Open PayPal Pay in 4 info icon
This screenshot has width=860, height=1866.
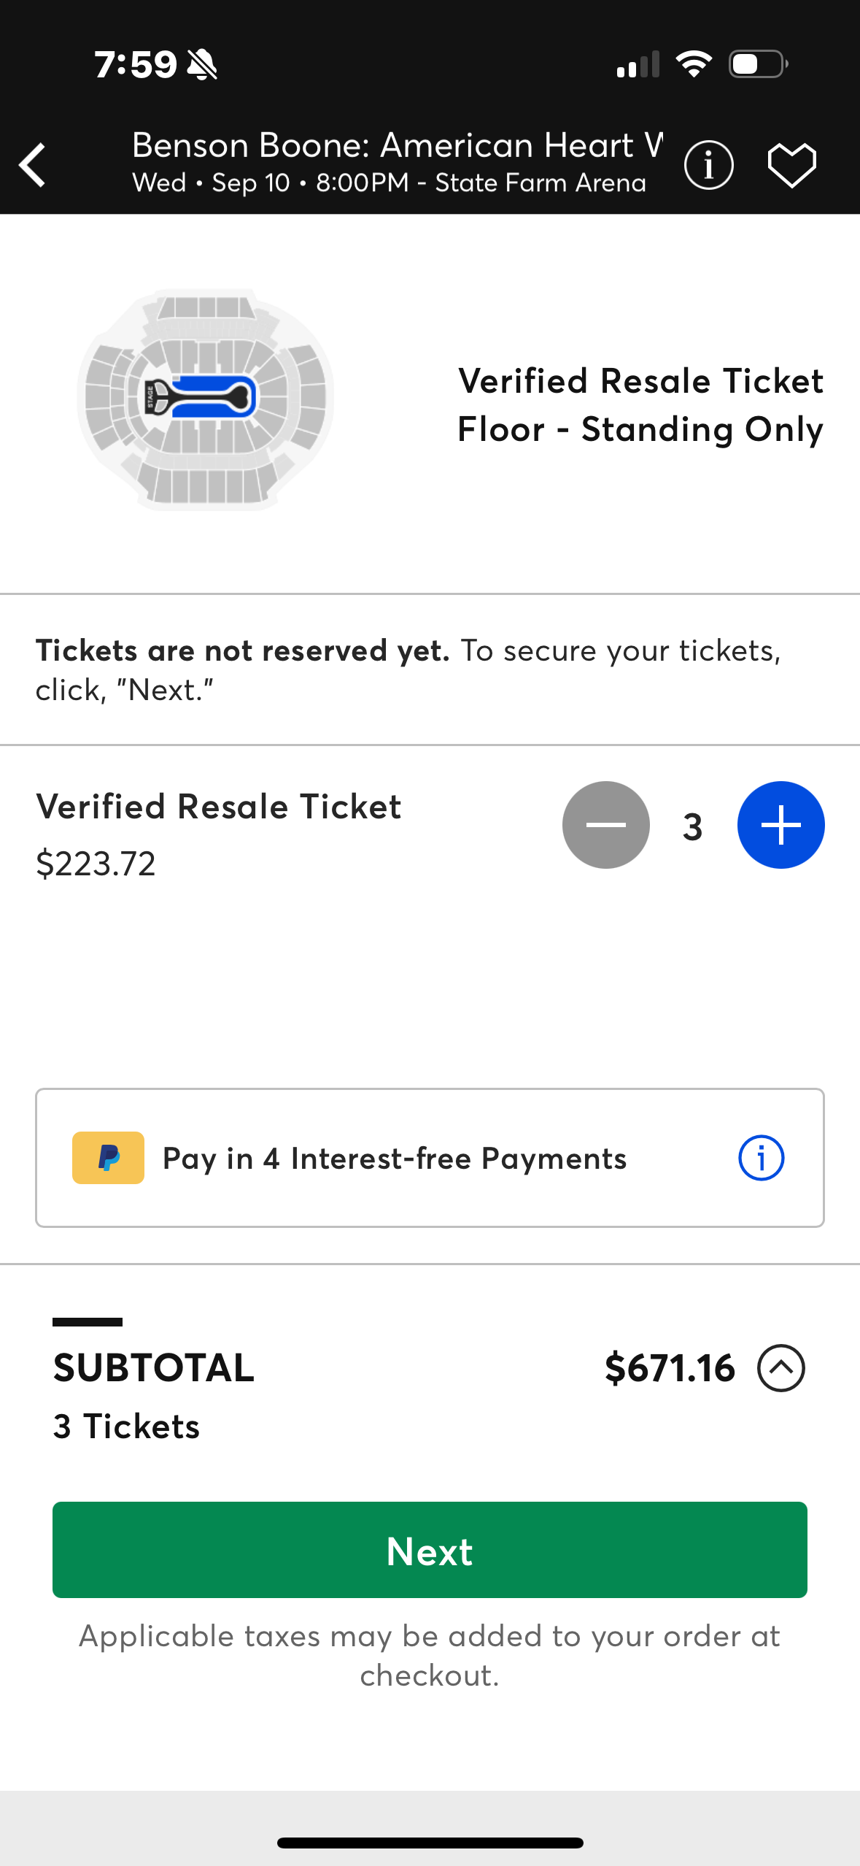pos(761,1158)
